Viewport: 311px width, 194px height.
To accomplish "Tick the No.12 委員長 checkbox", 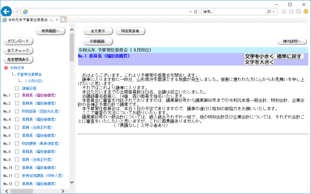I will 17,184.
